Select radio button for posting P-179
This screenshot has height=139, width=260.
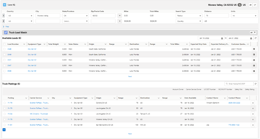click(5, 103)
